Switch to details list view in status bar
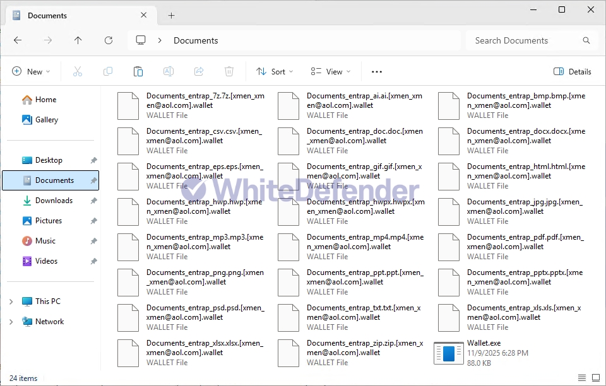Viewport: 606px width, 386px height. (x=581, y=378)
